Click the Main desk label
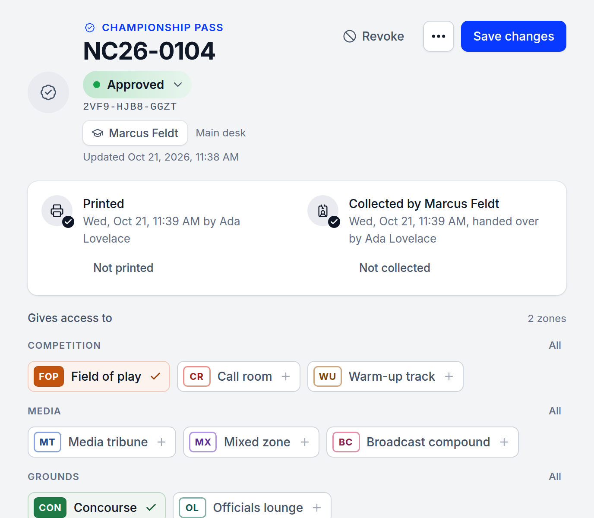Viewport: 594px width, 518px height. (x=221, y=133)
